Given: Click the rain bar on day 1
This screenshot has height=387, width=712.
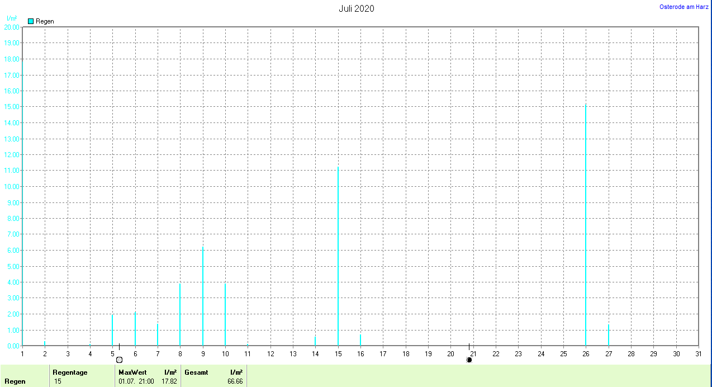Looking at the screenshot, I should pos(22,201).
